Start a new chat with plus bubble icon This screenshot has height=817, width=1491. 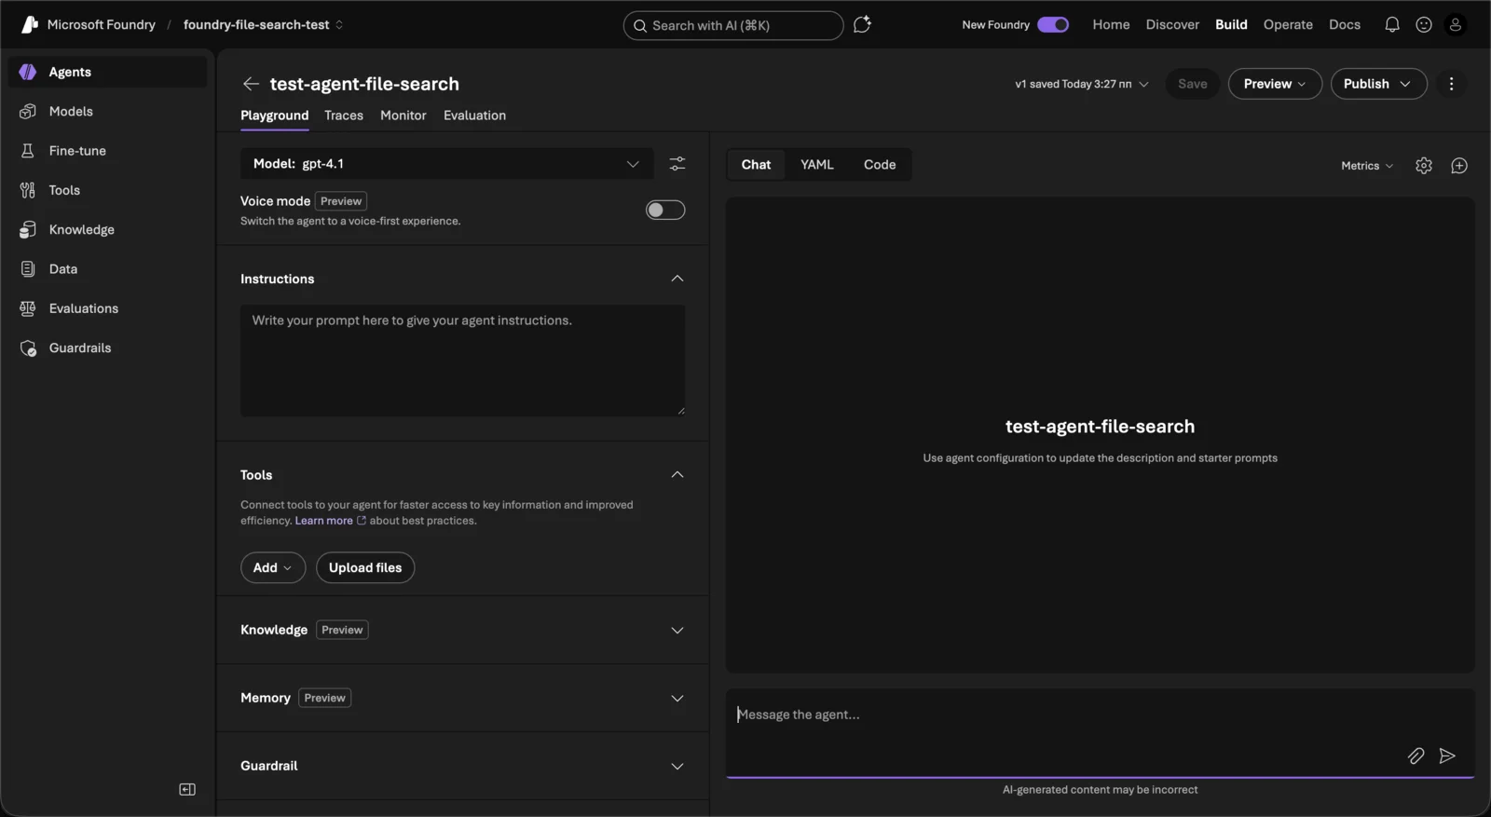pos(1459,166)
